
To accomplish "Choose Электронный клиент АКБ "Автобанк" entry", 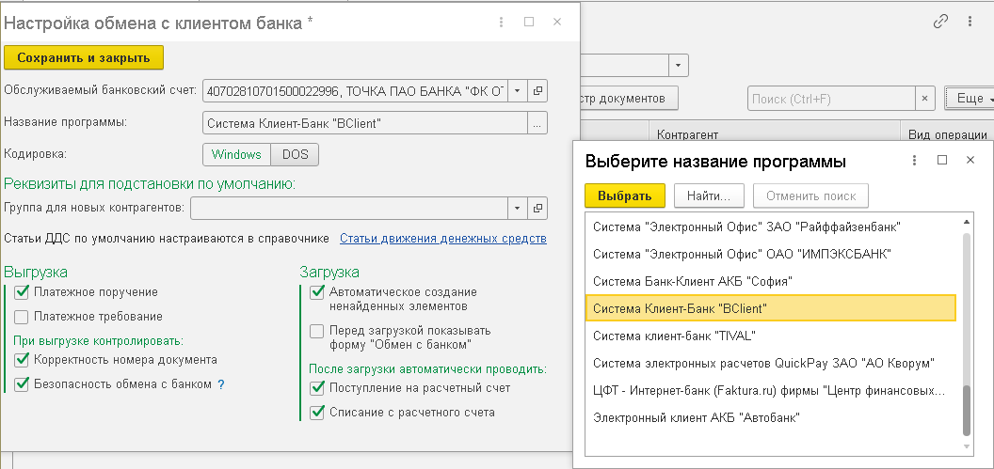I will pos(697,417).
